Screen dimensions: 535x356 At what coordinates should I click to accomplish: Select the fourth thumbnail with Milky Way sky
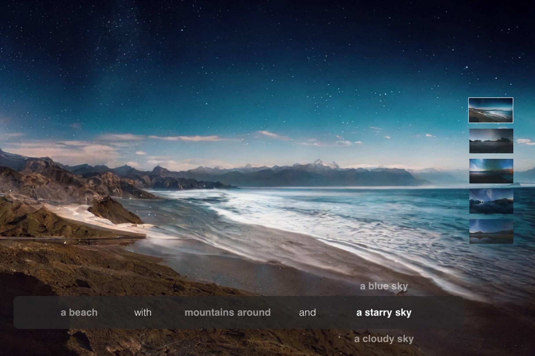tap(491, 201)
